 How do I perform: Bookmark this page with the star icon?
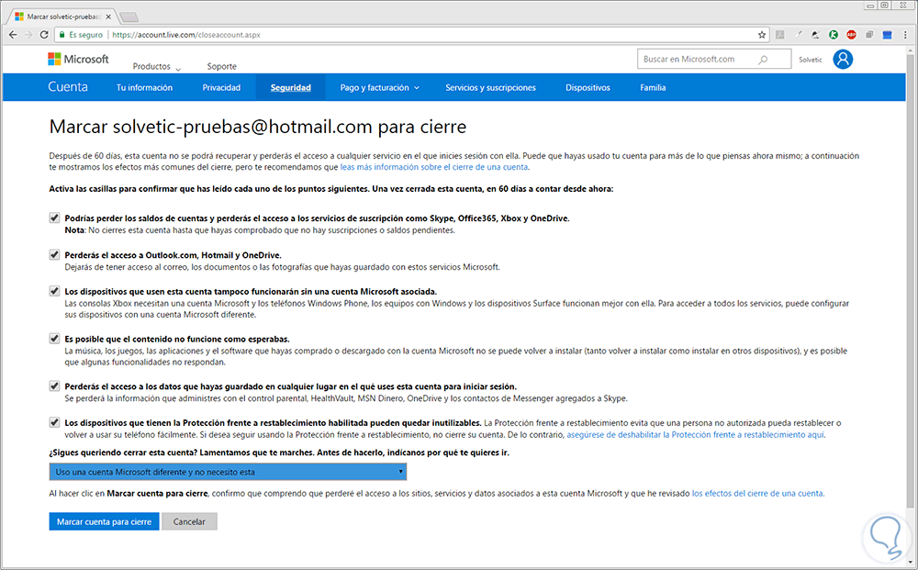click(762, 35)
